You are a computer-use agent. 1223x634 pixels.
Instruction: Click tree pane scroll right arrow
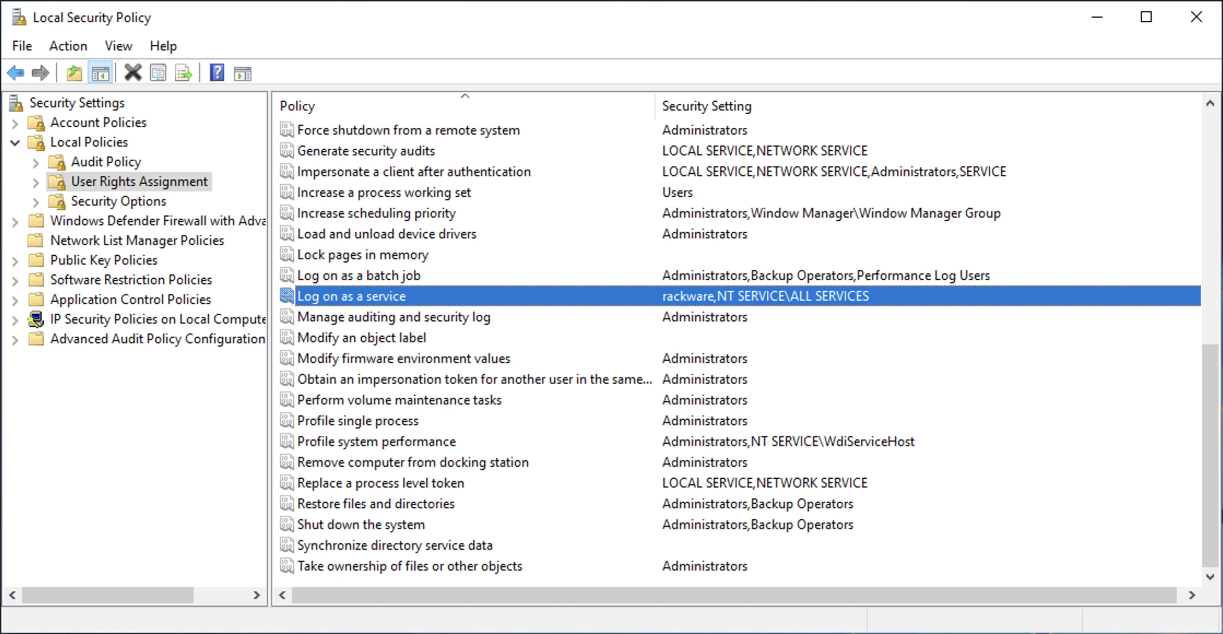(x=256, y=595)
